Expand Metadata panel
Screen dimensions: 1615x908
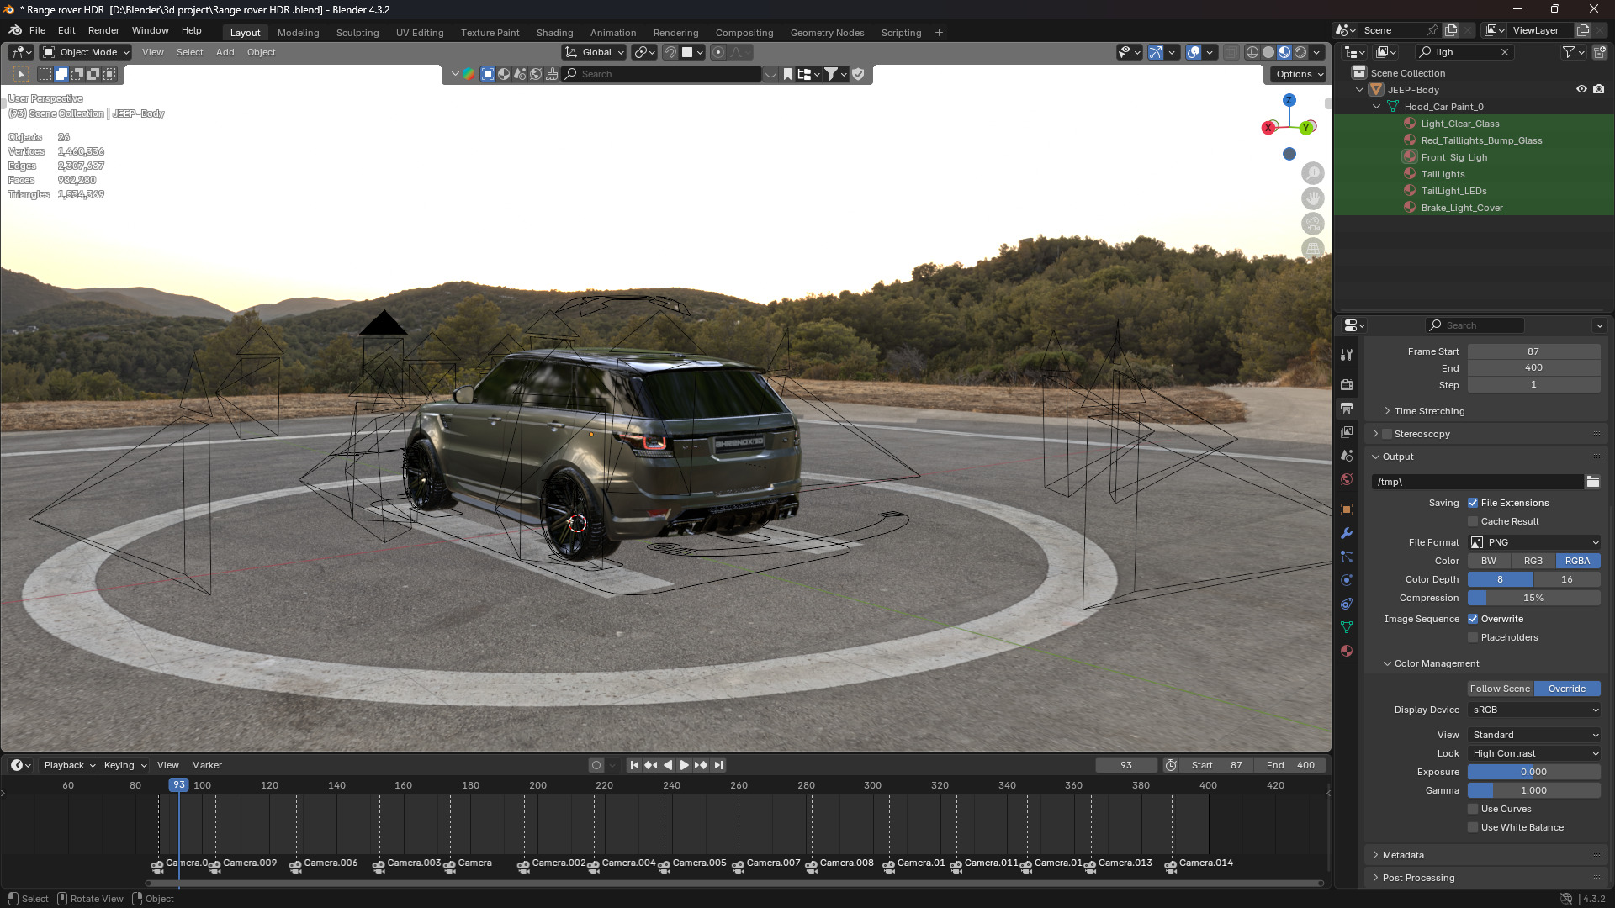[1403, 855]
